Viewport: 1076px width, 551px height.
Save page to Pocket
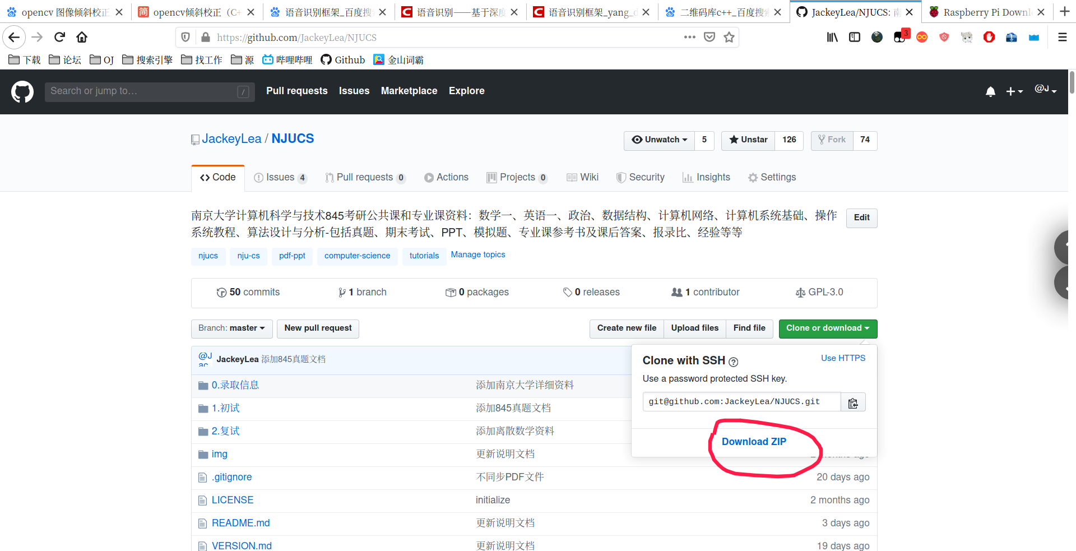pyautogui.click(x=709, y=38)
